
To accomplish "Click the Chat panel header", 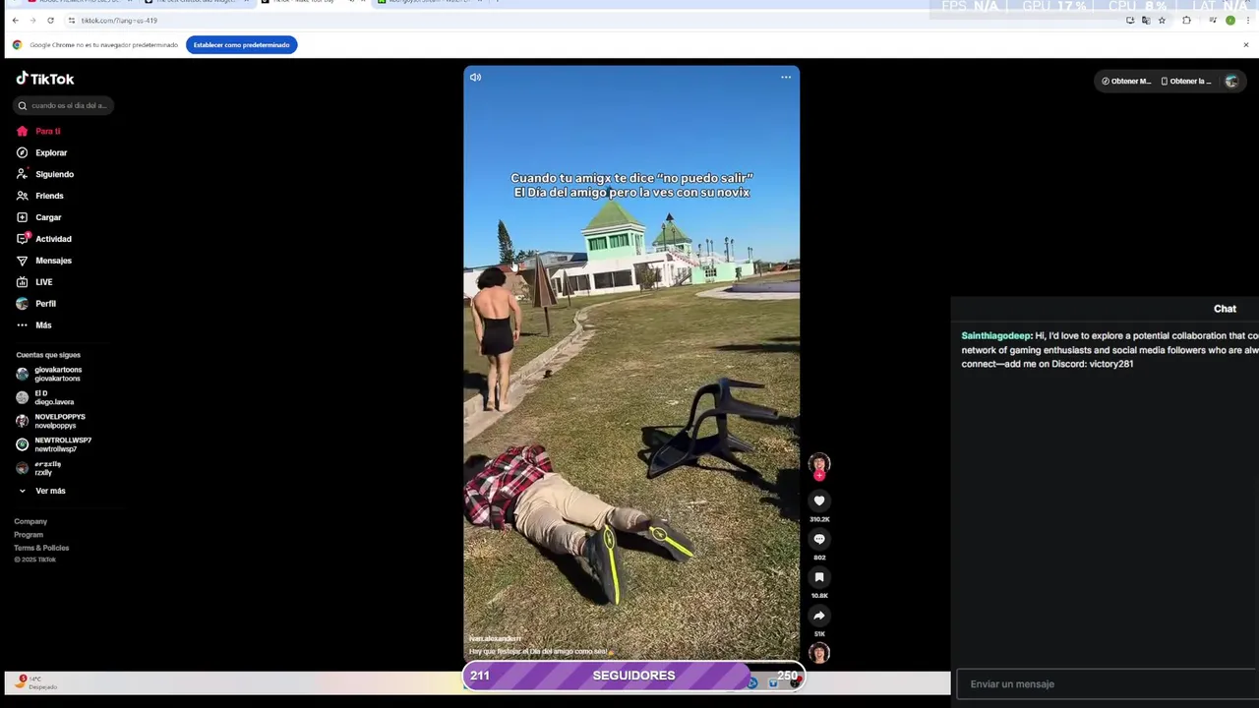I will coord(1225,309).
